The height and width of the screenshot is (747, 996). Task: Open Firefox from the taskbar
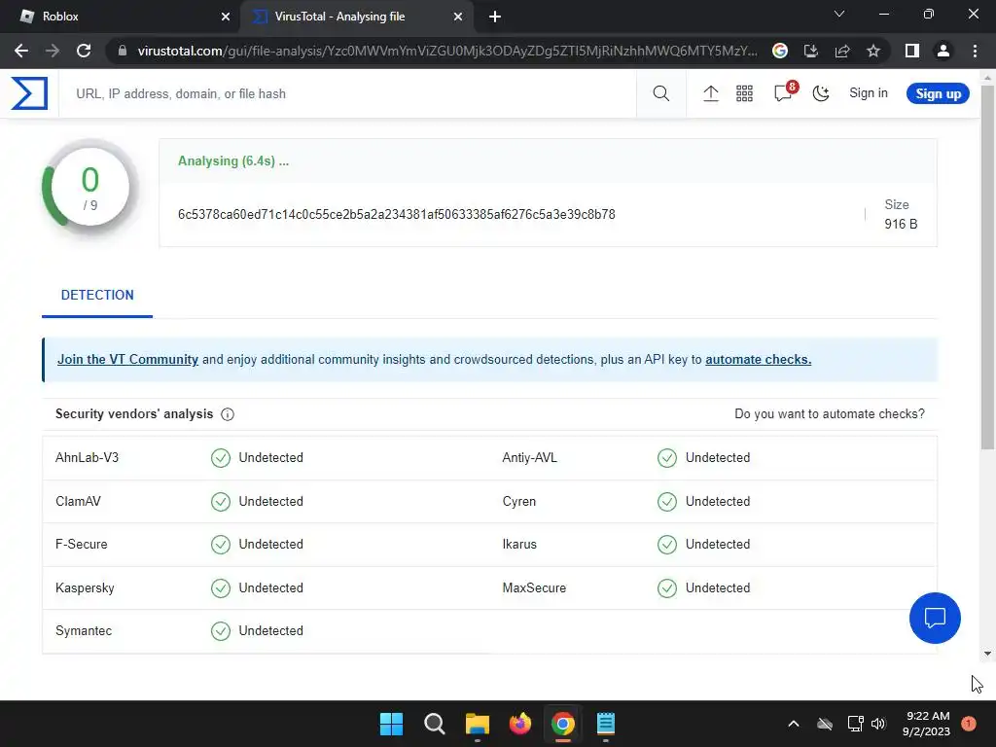[520, 724]
